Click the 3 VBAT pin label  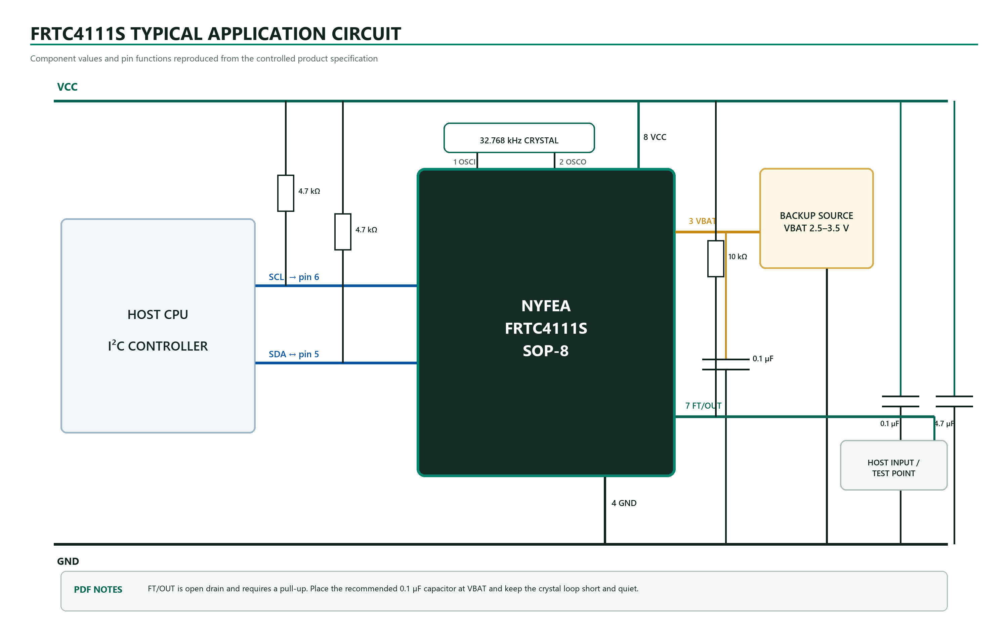pos(703,221)
